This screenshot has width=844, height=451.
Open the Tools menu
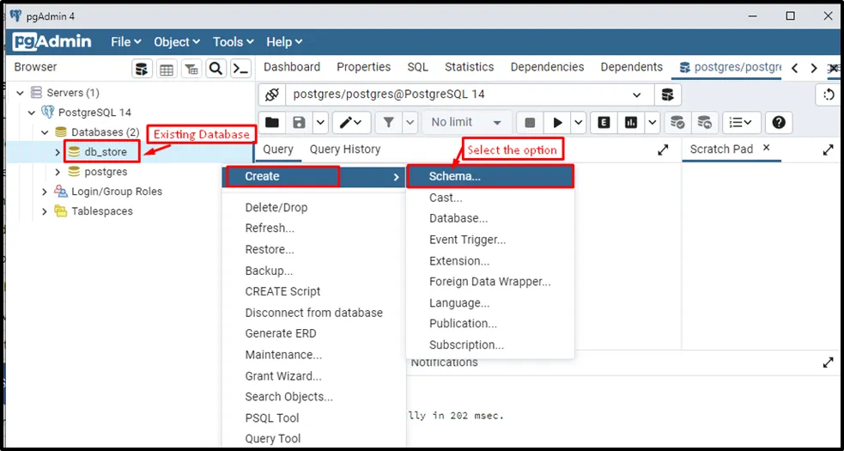point(233,41)
